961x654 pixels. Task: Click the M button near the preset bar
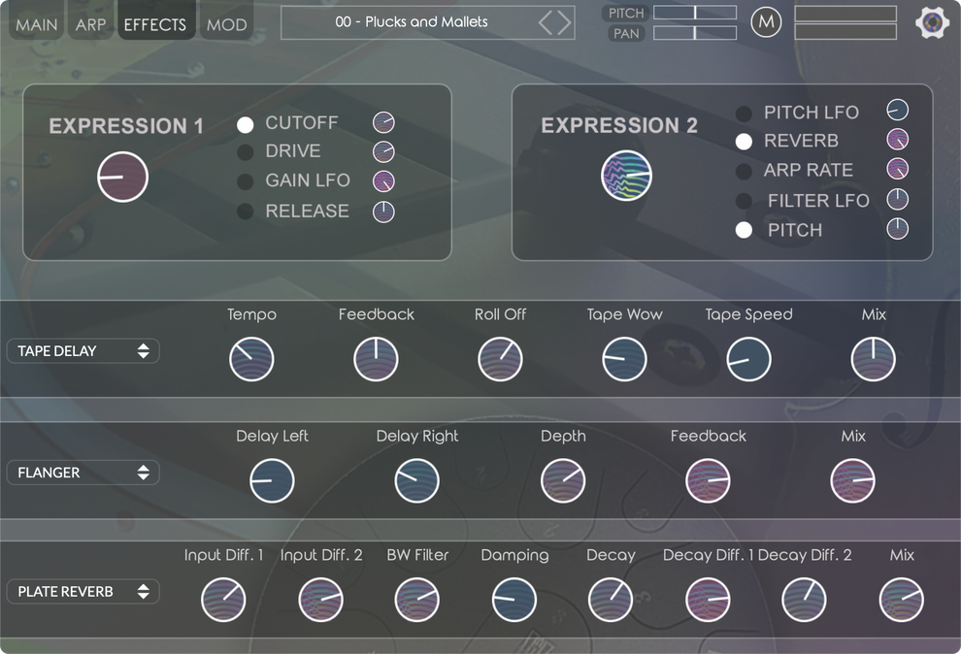[766, 21]
